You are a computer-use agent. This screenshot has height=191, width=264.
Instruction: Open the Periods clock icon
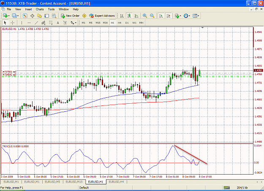coord(186,16)
